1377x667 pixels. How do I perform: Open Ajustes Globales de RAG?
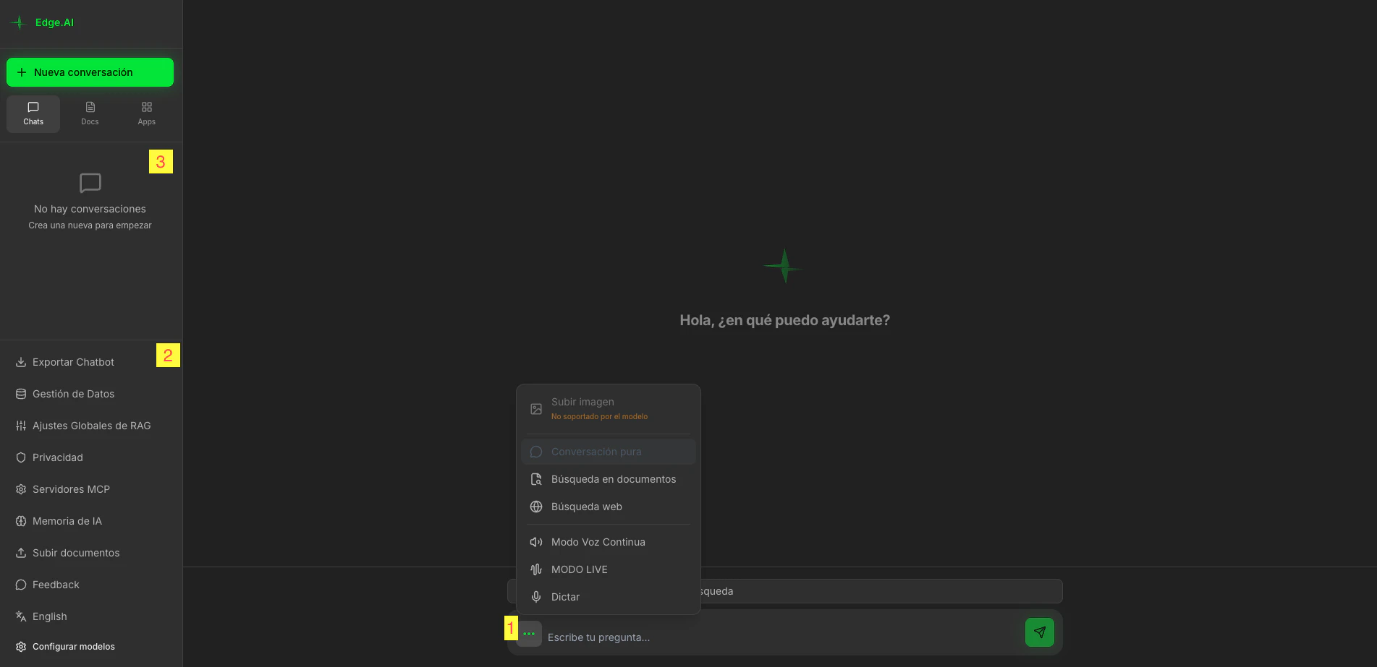click(x=91, y=426)
